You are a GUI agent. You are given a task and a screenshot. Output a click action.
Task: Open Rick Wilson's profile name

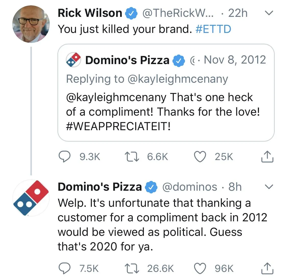(x=90, y=13)
